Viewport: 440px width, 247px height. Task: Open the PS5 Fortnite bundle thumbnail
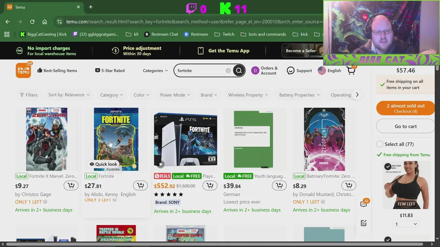click(x=186, y=139)
